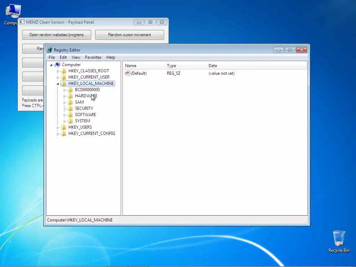Viewport: 356px width, 267px height.
Task: Open the Edit menu
Action: click(63, 57)
